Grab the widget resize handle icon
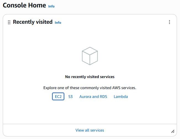The height and width of the screenshot is (139, 180). tap(173, 131)
